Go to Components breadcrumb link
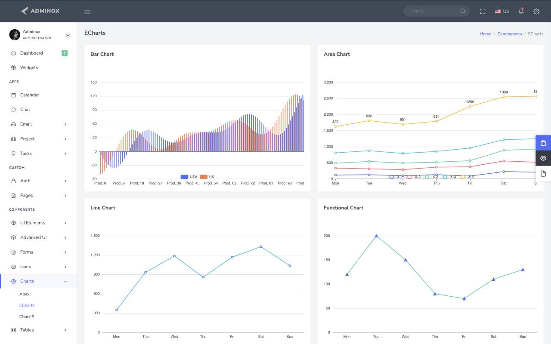This screenshot has width=551, height=344. pyautogui.click(x=510, y=34)
